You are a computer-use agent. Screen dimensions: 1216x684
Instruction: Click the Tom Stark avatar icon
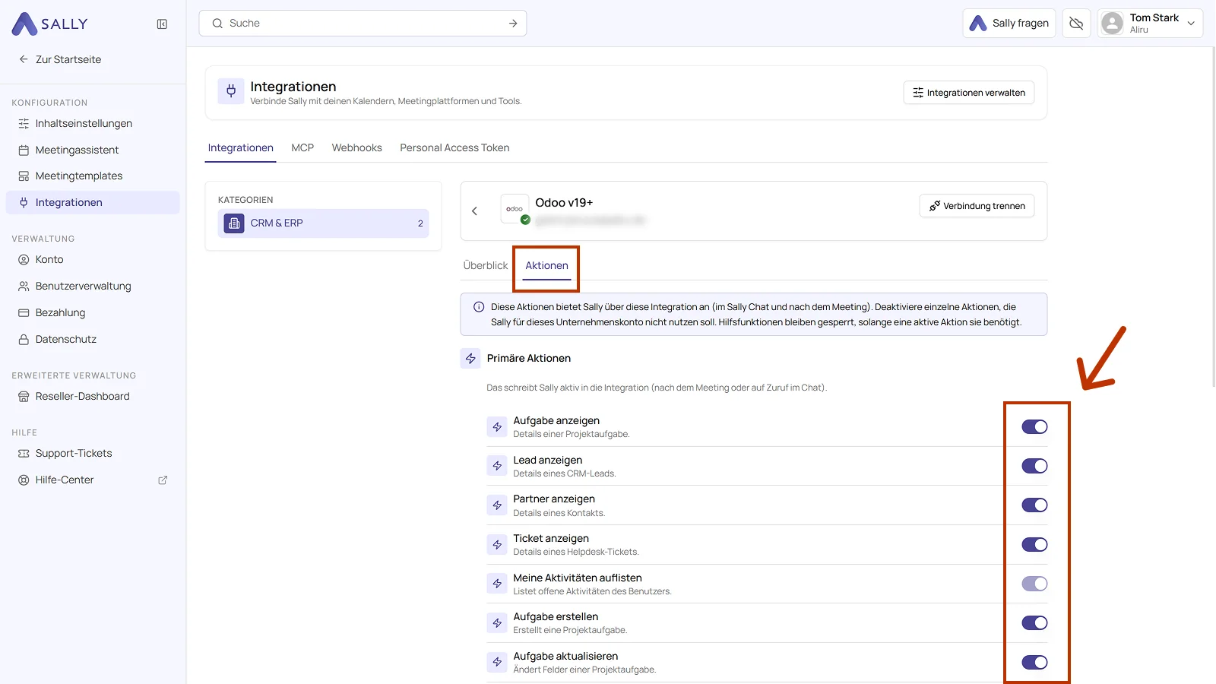(x=1112, y=24)
